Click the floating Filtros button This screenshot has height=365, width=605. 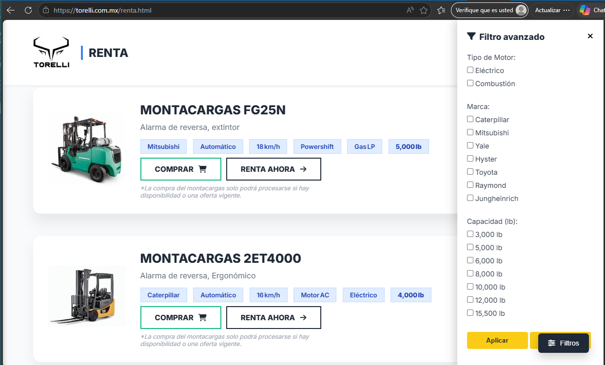coord(564,343)
